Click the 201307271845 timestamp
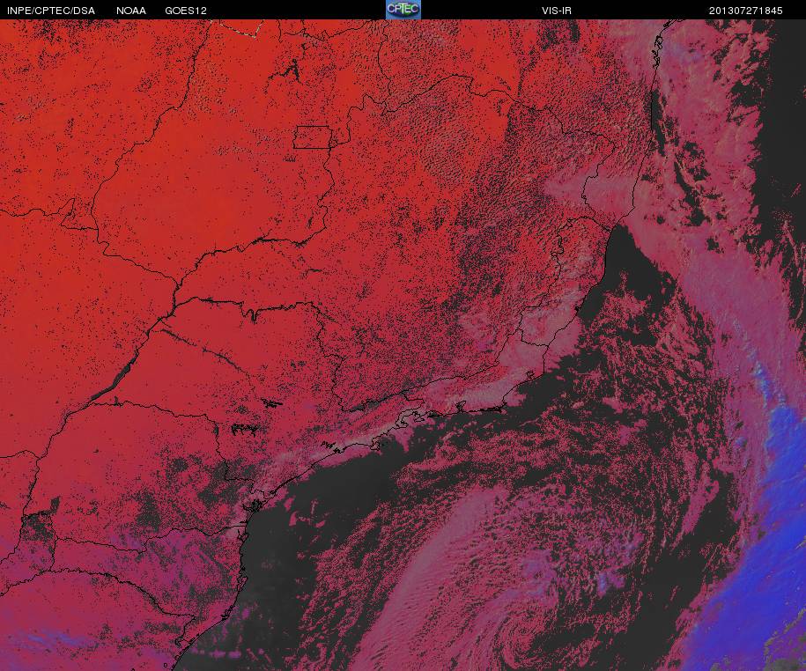Image resolution: width=806 pixels, height=671 pixels. 745,11
